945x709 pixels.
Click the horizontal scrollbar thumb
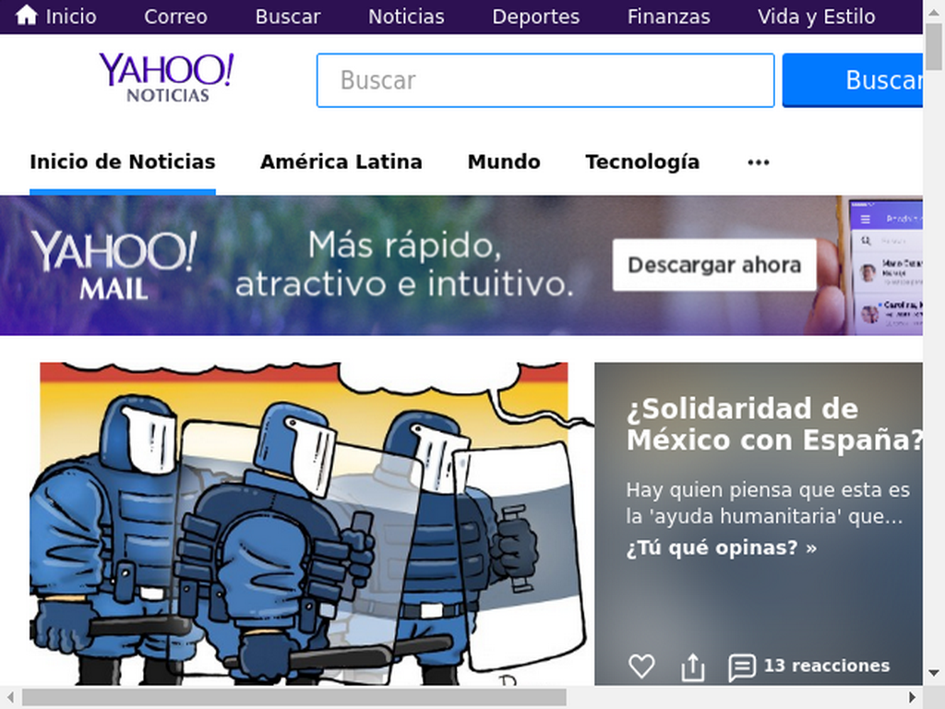294,698
